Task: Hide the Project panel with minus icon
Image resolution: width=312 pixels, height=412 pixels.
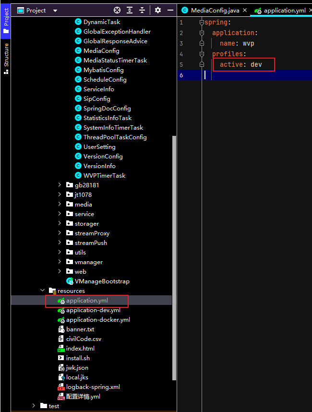Action: (170, 10)
